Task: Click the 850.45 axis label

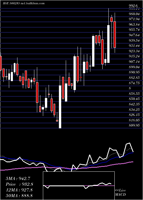Action: pyautogui.click(x=134, y=99)
